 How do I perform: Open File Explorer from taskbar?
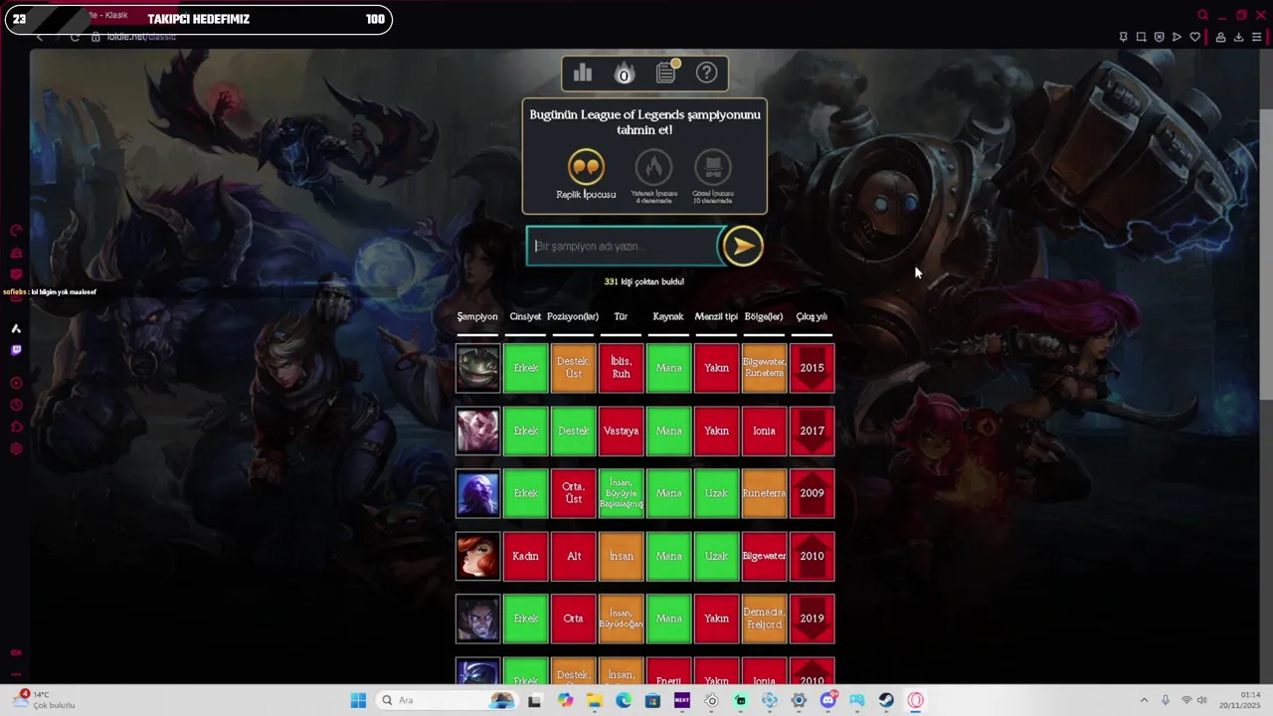tap(594, 700)
